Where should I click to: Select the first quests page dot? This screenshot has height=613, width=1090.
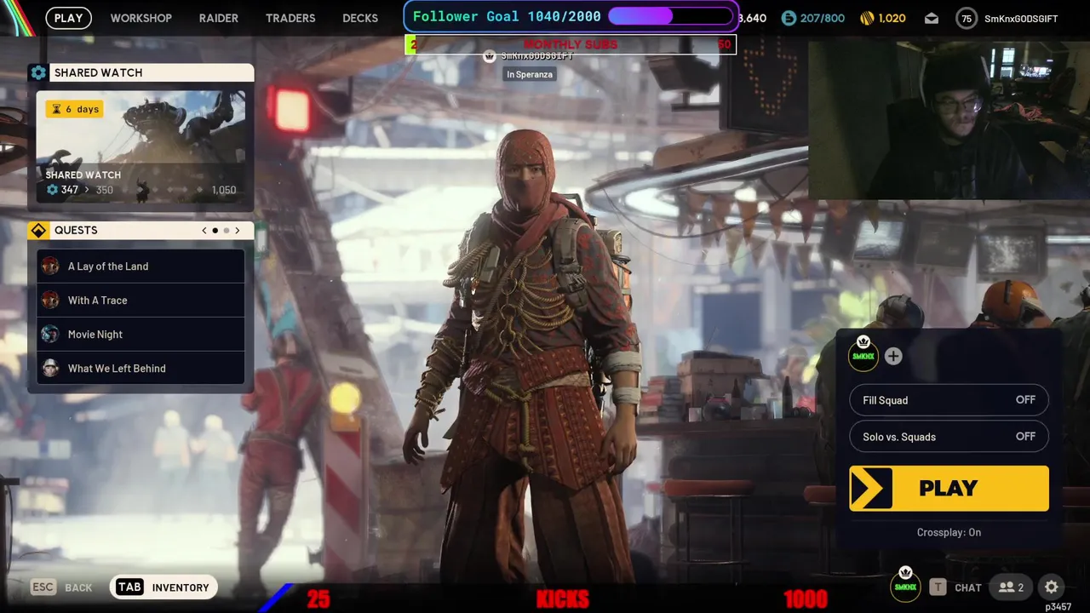coord(215,231)
